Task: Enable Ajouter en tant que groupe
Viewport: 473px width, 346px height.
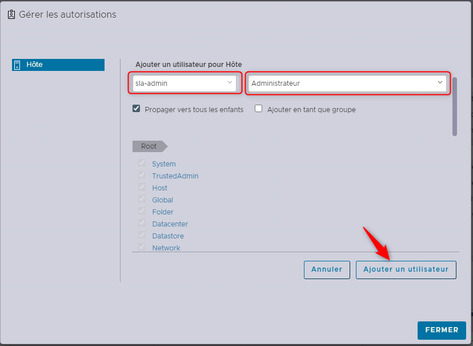Action: click(x=259, y=109)
